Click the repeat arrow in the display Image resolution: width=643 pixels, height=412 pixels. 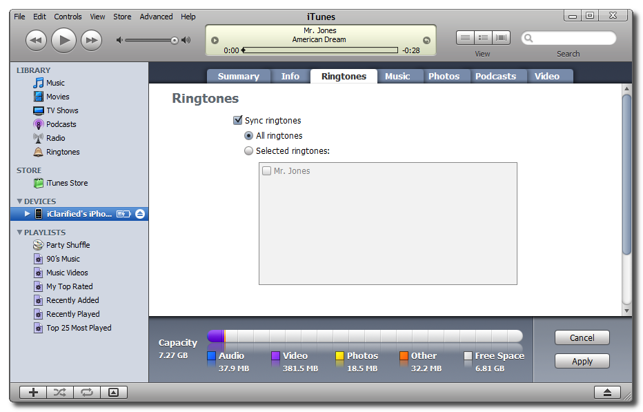(426, 40)
